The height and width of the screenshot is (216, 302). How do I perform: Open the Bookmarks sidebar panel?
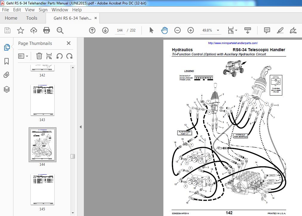7,61
